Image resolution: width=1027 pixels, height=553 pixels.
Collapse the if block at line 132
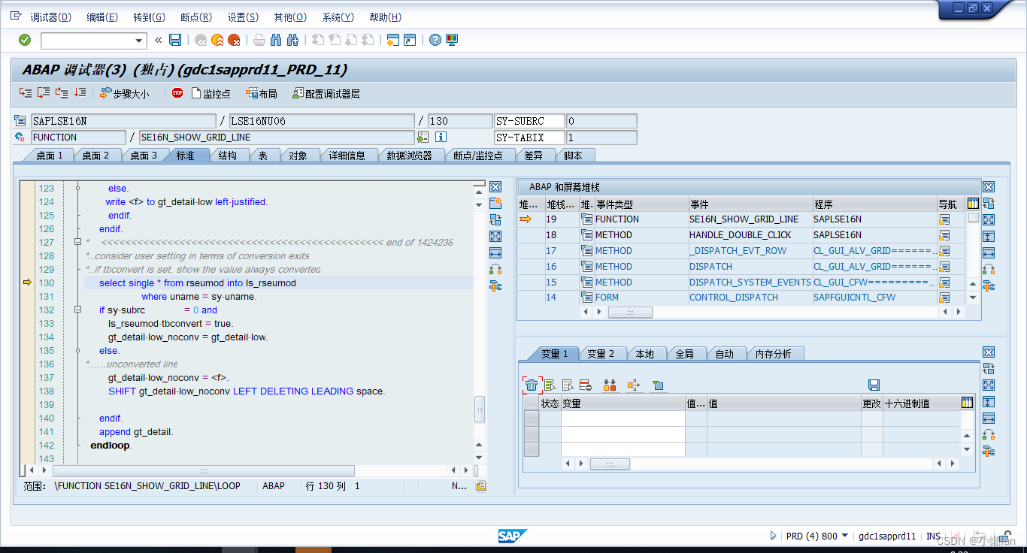pos(77,310)
